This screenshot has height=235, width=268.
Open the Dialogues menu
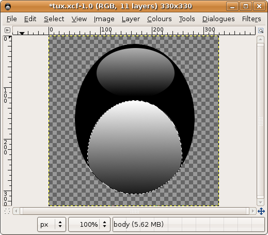coord(218,19)
